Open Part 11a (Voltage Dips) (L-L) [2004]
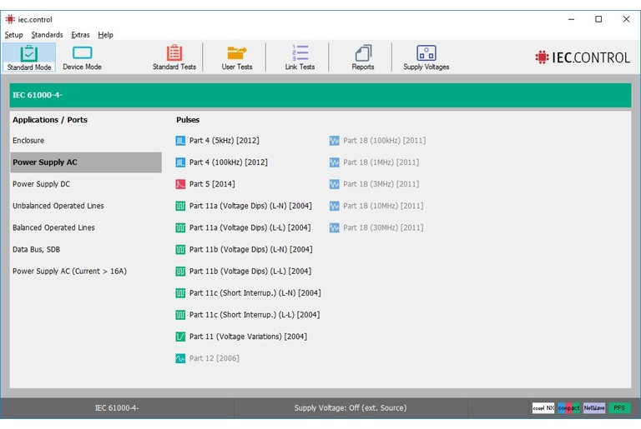The width and height of the screenshot is (641, 429). (x=250, y=227)
